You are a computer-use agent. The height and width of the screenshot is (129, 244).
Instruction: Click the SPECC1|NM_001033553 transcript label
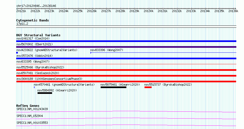pos(32,123)
